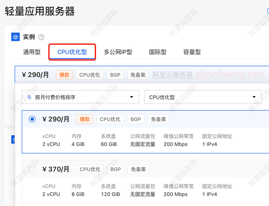Click the blue cube instance icon

pos(16,37)
